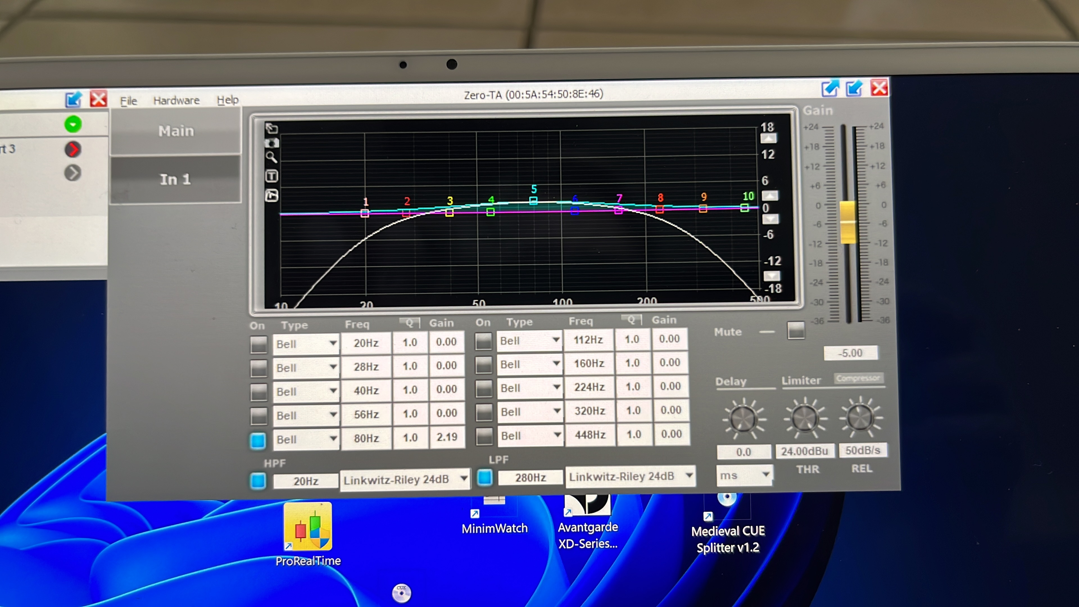Click the up arrow below 18 dB label

[x=768, y=139]
